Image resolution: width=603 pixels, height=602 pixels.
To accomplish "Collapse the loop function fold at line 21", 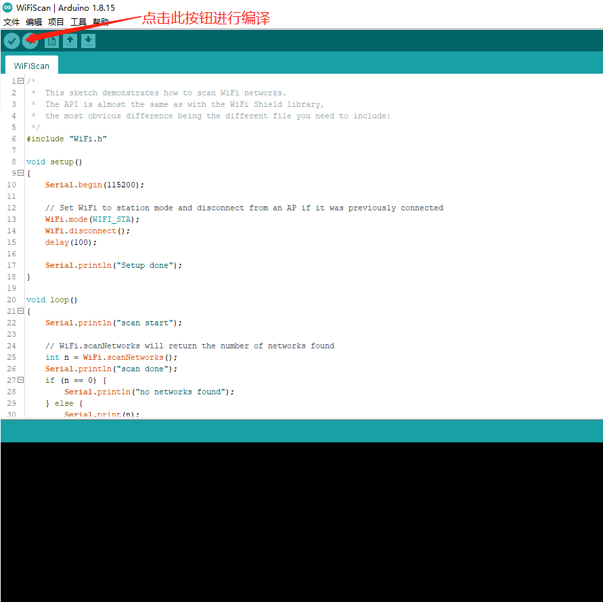I will coord(21,311).
